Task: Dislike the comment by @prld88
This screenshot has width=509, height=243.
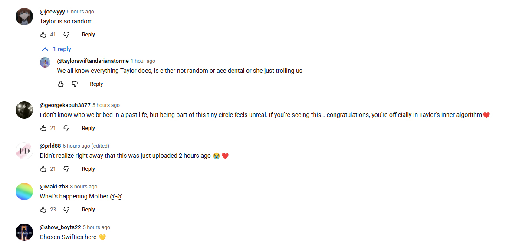Action: tap(66, 169)
